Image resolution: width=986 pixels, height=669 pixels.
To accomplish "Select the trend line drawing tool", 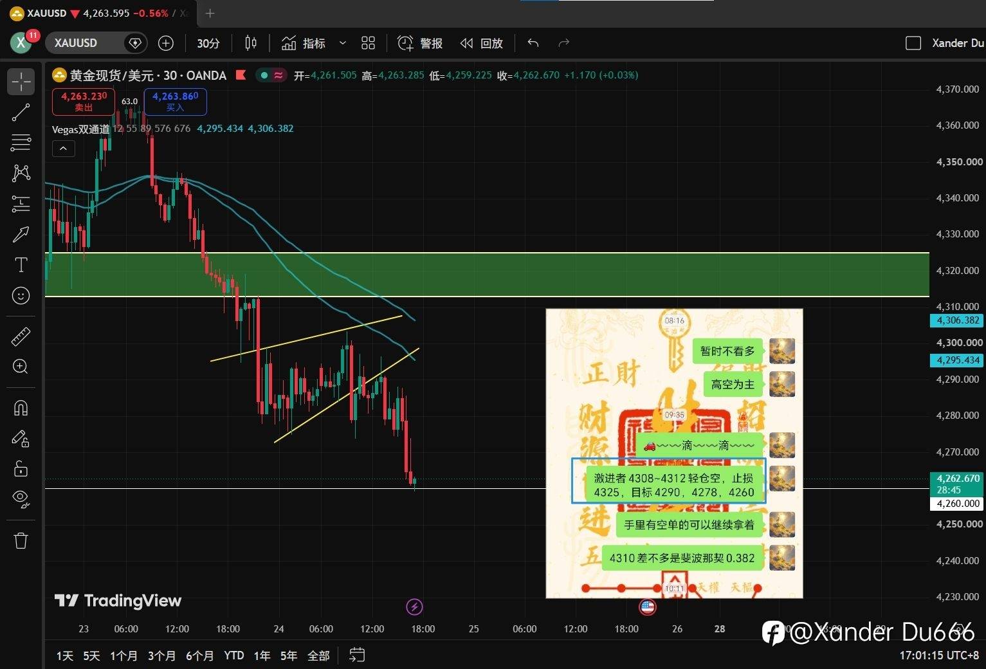I will [x=21, y=113].
